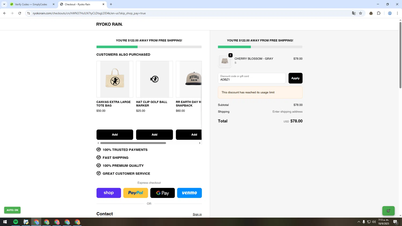This screenshot has width=402, height=226.
Task: Add RR Earth Day Snapback
Action: point(189,135)
